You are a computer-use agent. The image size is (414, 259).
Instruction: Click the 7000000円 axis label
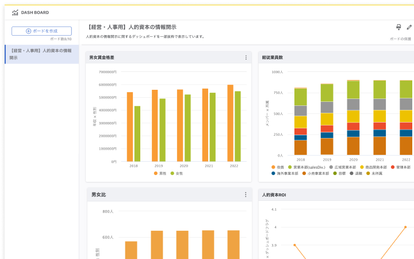coord(108,72)
